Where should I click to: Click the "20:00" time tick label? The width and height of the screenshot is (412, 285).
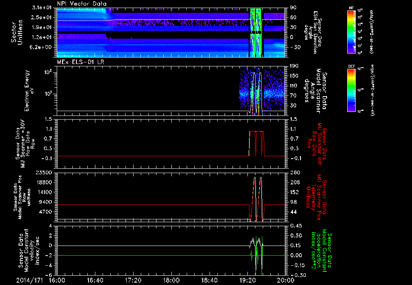[286, 280]
